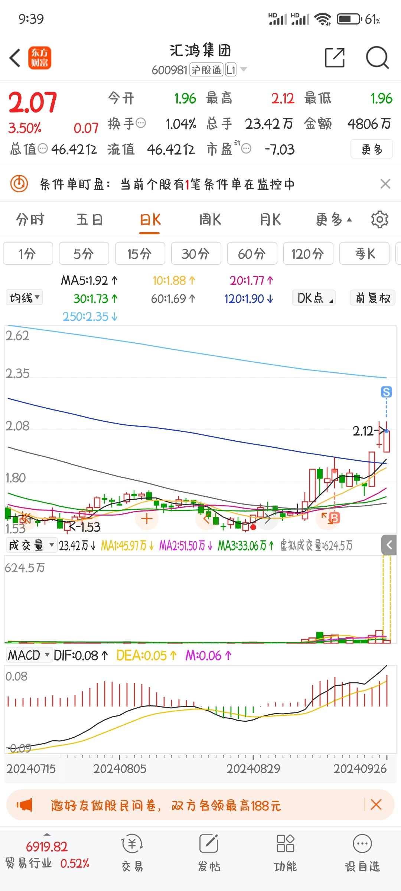Tap the DIF:0.08 value
401x891 pixels.
(81, 655)
